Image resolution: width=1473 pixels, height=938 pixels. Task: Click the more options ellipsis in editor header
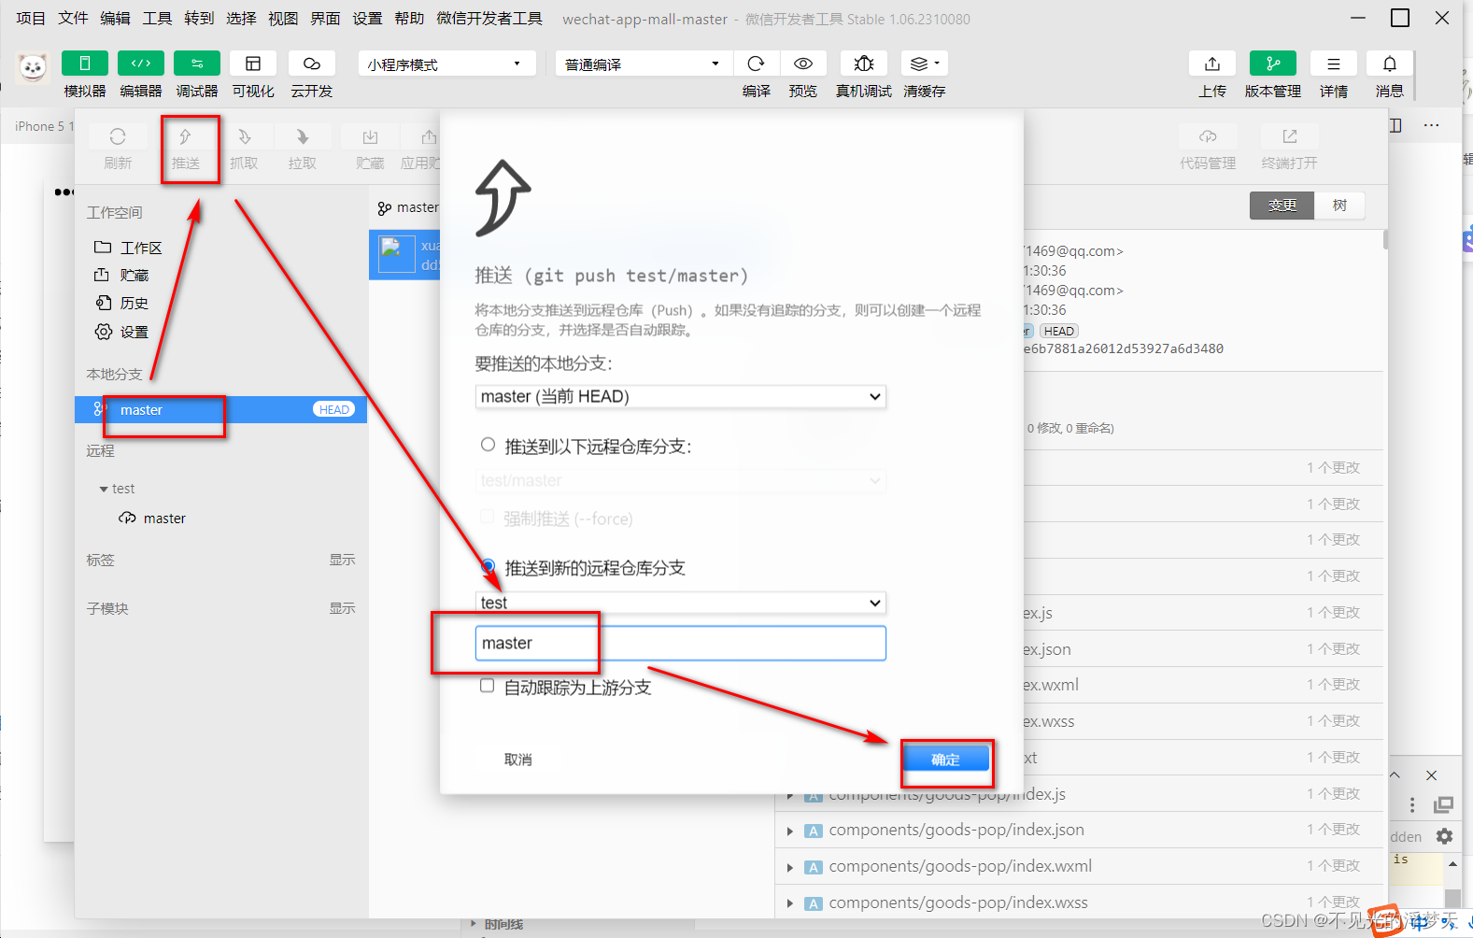point(1431,125)
